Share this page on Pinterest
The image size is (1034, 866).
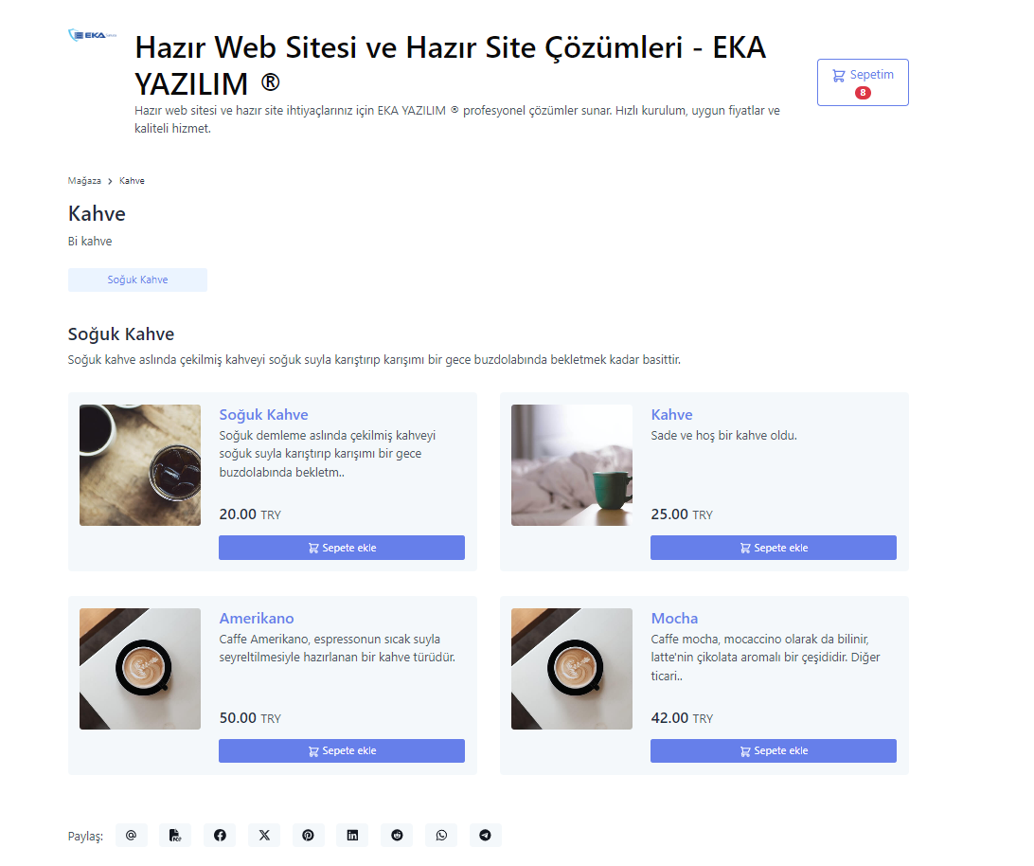point(308,835)
